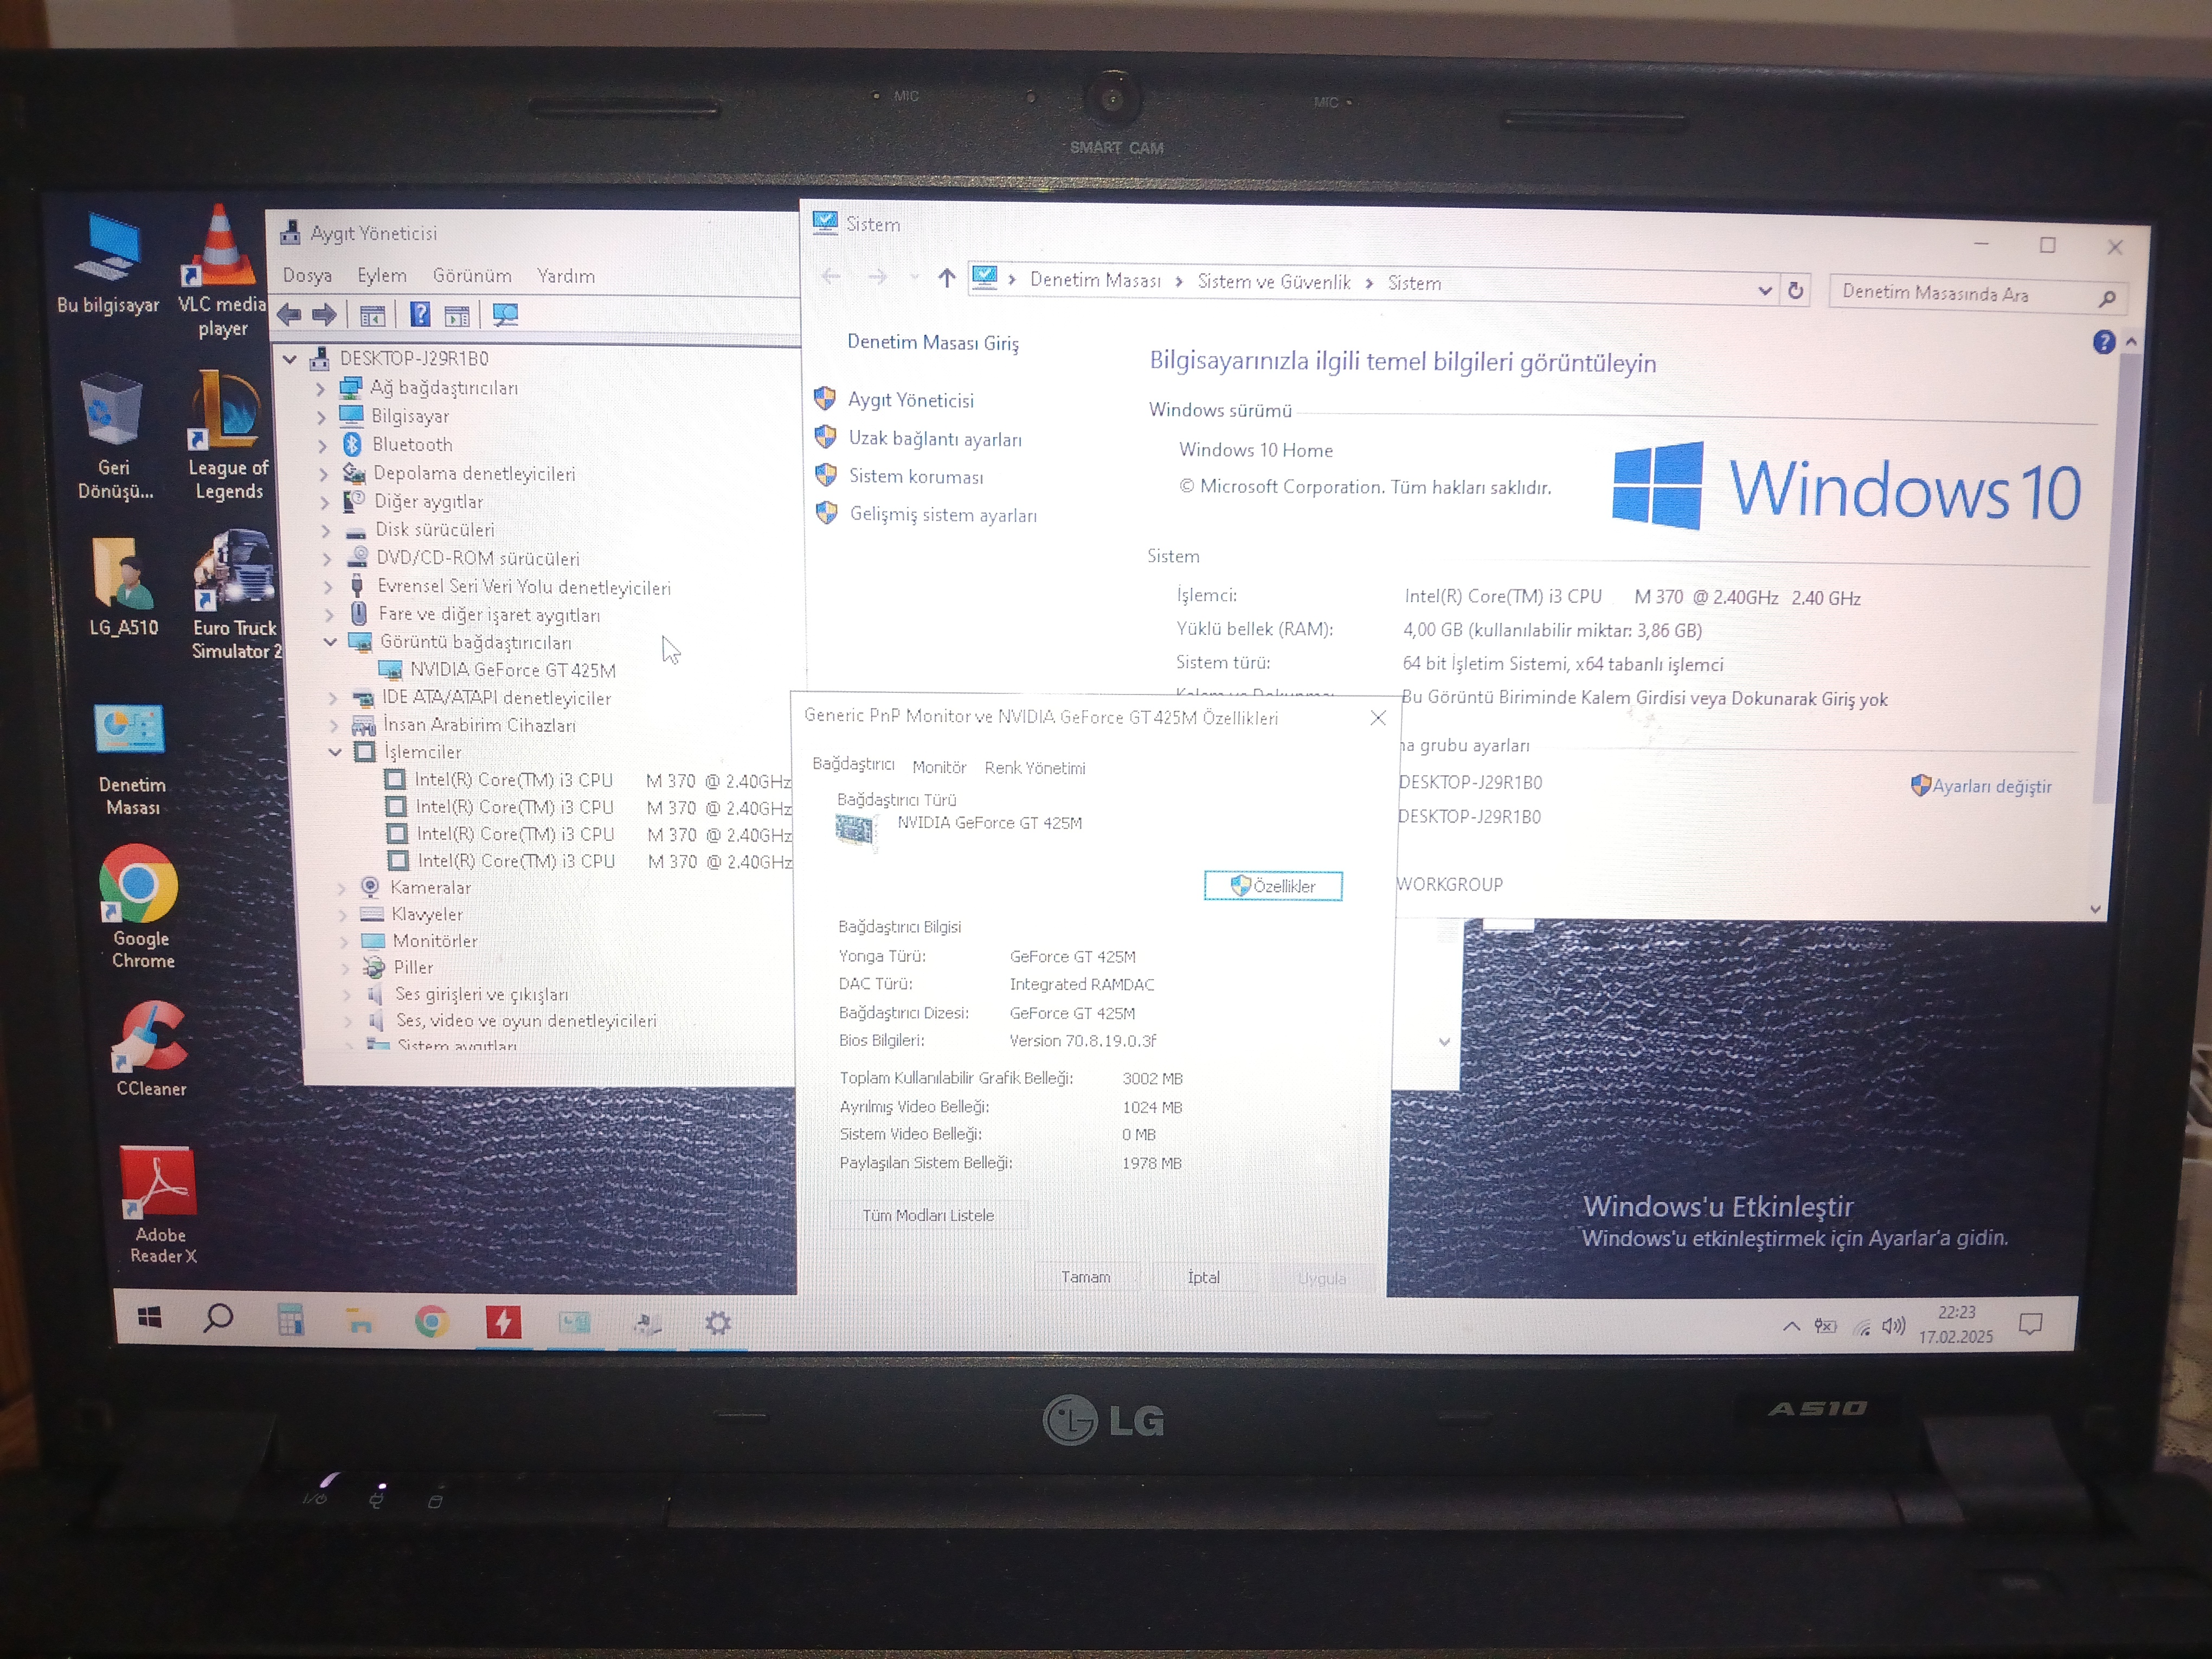Image resolution: width=2212 pixels, height=1659 pixels.
Task: Show hidden tray icons chevron
Action: pyautogui.click(x=1791, y=1326)
